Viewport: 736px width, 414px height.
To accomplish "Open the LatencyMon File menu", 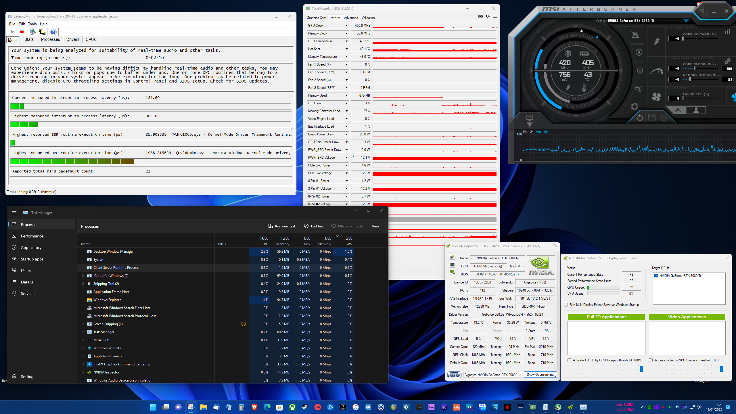I will (12, 24).
